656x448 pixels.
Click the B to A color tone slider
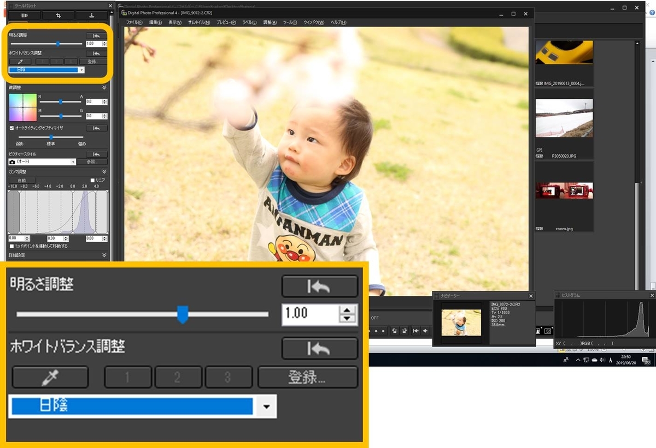(61, 101)
